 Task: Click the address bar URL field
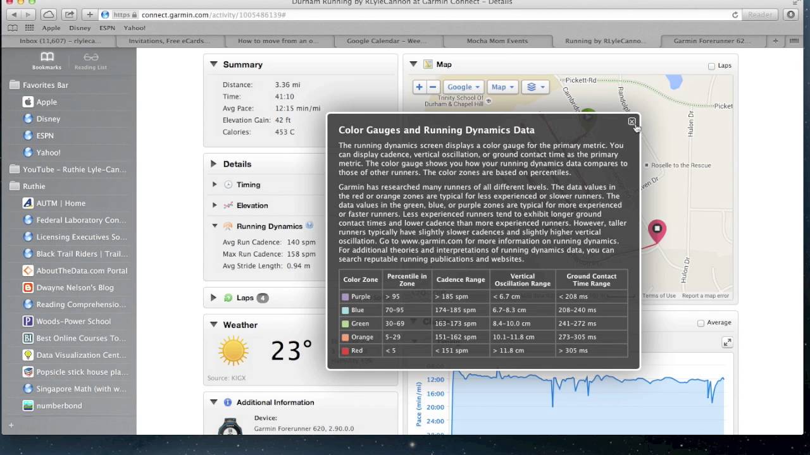pyautogui.click(x=420, y=15)
